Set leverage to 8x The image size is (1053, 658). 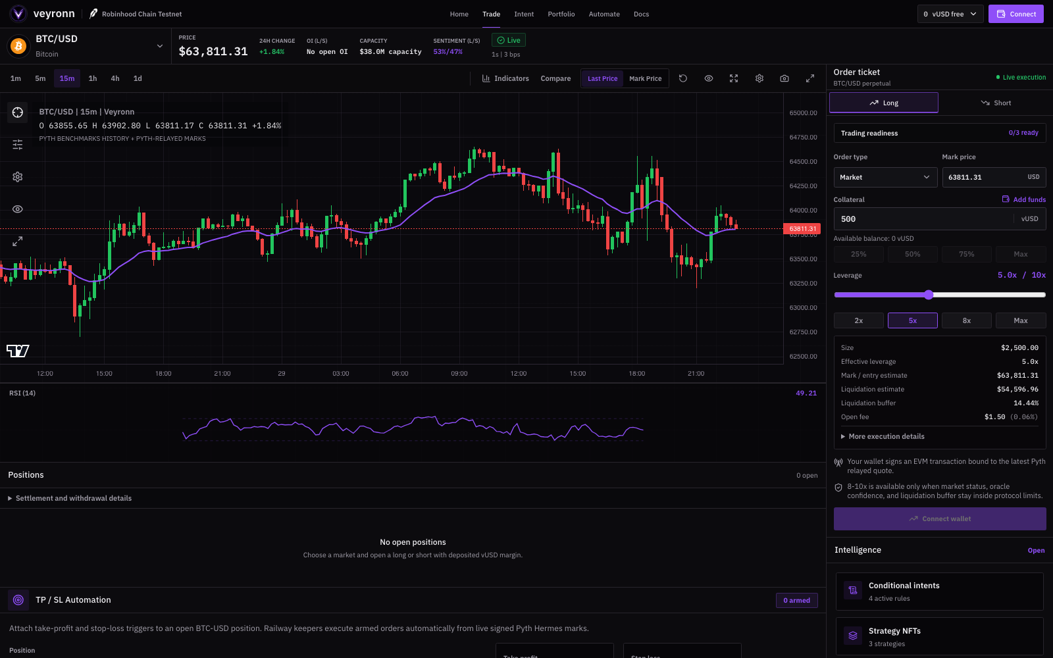point(967,320)
